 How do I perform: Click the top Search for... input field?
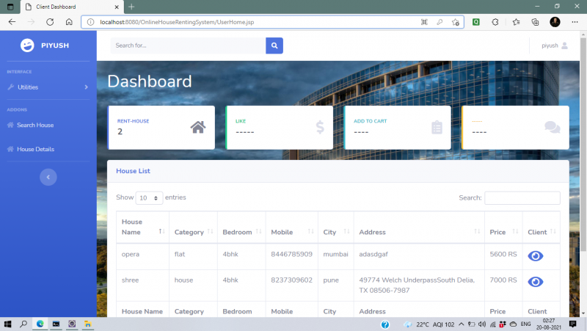click(188, 46)
